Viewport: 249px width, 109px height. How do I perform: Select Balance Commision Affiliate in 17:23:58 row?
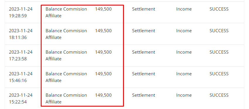(x=66, y=55)
